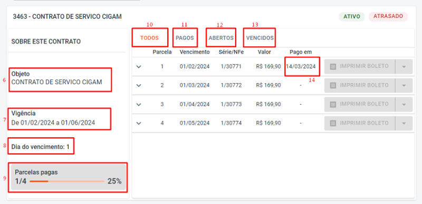Click the Parcelas pagas progress bar
422x204 pixels.
(67, 181)
